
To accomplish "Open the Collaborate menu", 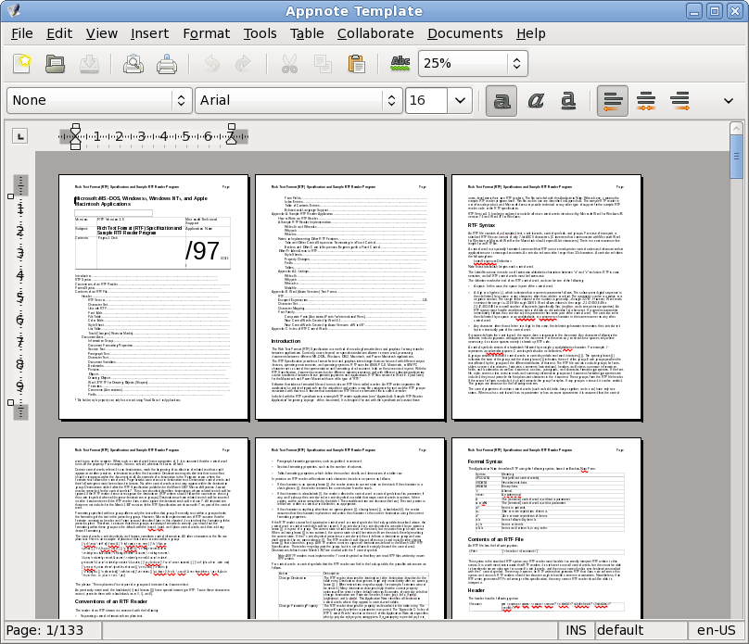I will [375, 33].
